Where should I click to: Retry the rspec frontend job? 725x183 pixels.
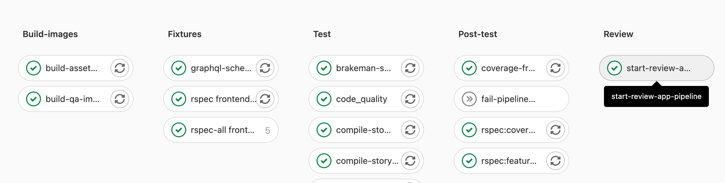point(265,99)
